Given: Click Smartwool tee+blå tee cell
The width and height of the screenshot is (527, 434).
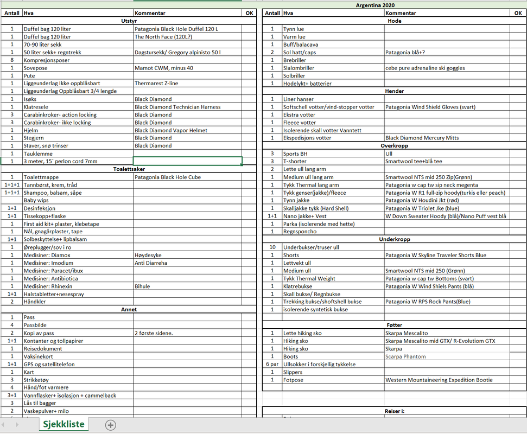Looking at the screenshot, I should coord(447,161).
